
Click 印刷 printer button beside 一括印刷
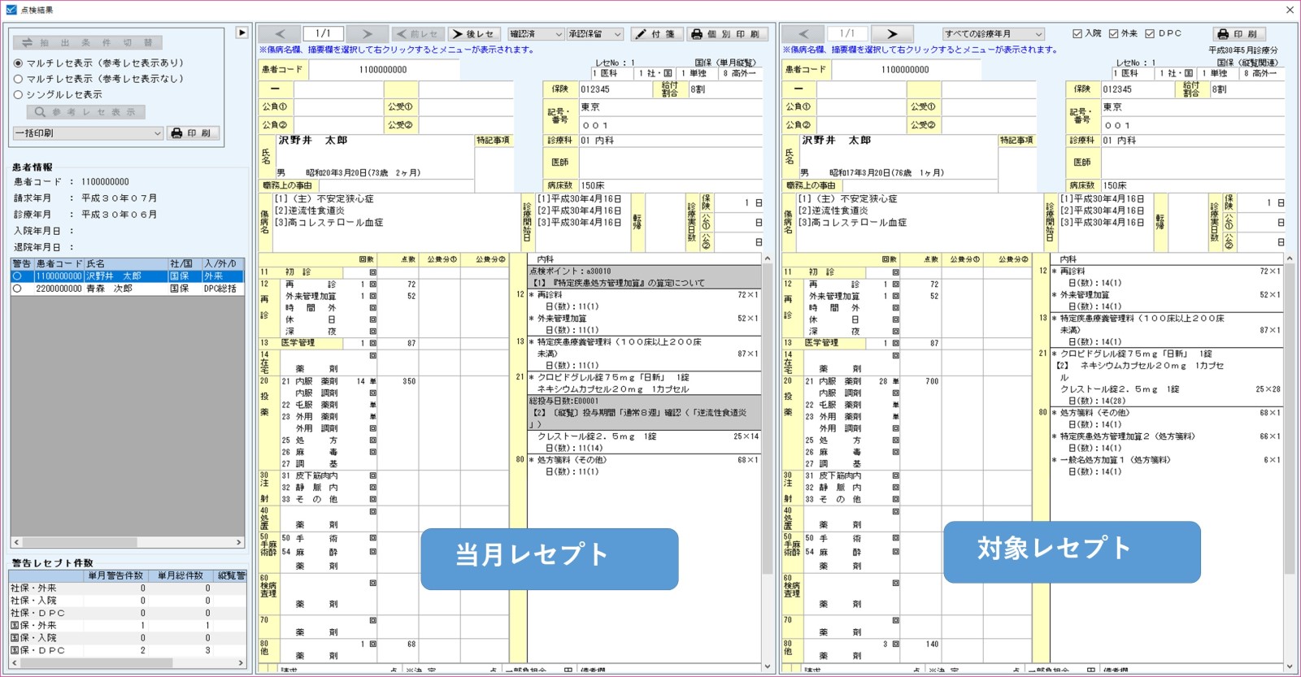click(193, 133)
